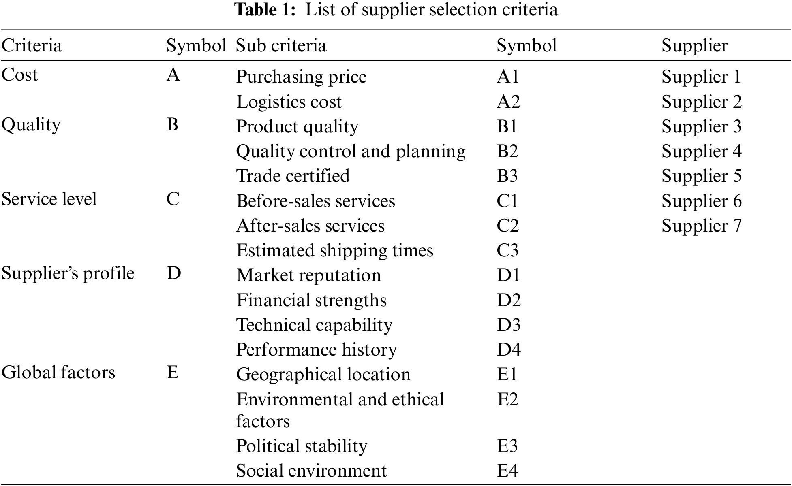Click the 'Supplier 4' cell

click(x=701, y=151)
